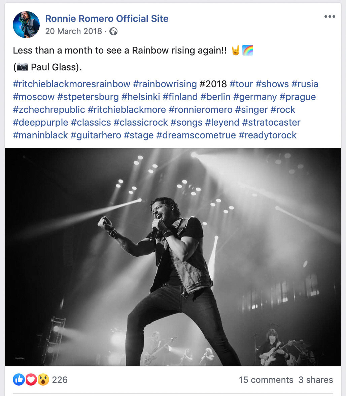
Task: Click the red heart Love reaction icon
Action: tap(31, 380)
